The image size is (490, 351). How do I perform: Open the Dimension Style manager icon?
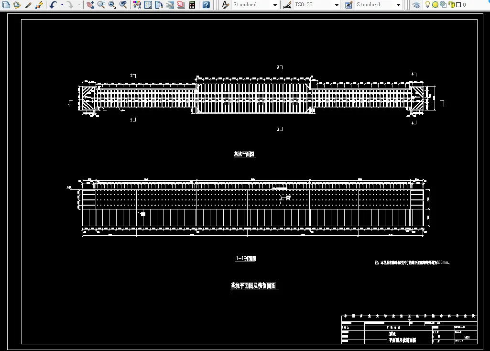tap(287, 5)
